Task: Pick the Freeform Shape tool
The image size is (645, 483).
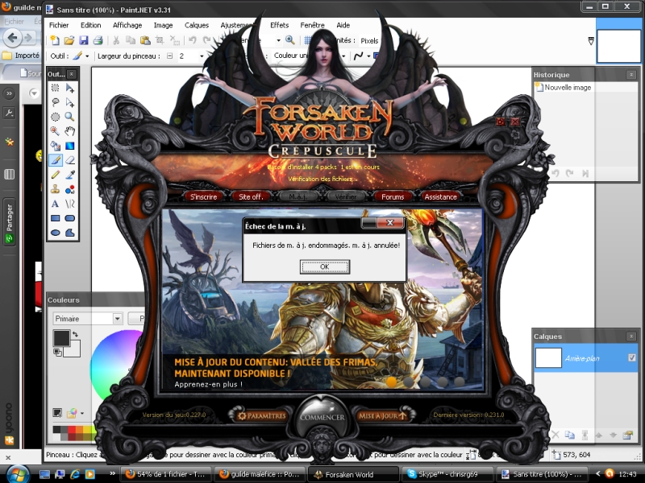Action: pos(70,233)
